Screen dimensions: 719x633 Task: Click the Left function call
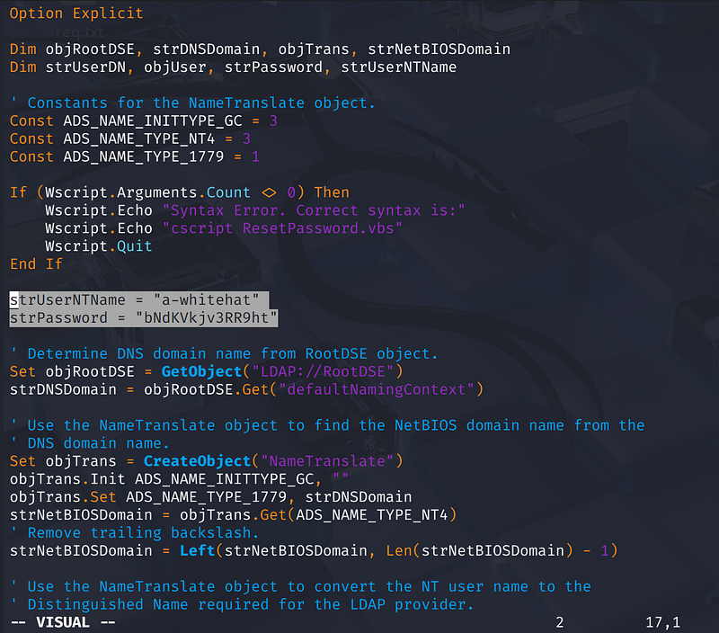[x=197, y=550]
